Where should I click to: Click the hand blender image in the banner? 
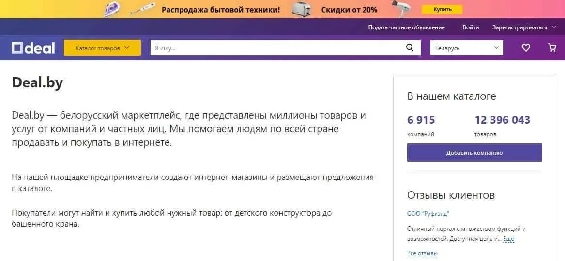tap(142, 9)
